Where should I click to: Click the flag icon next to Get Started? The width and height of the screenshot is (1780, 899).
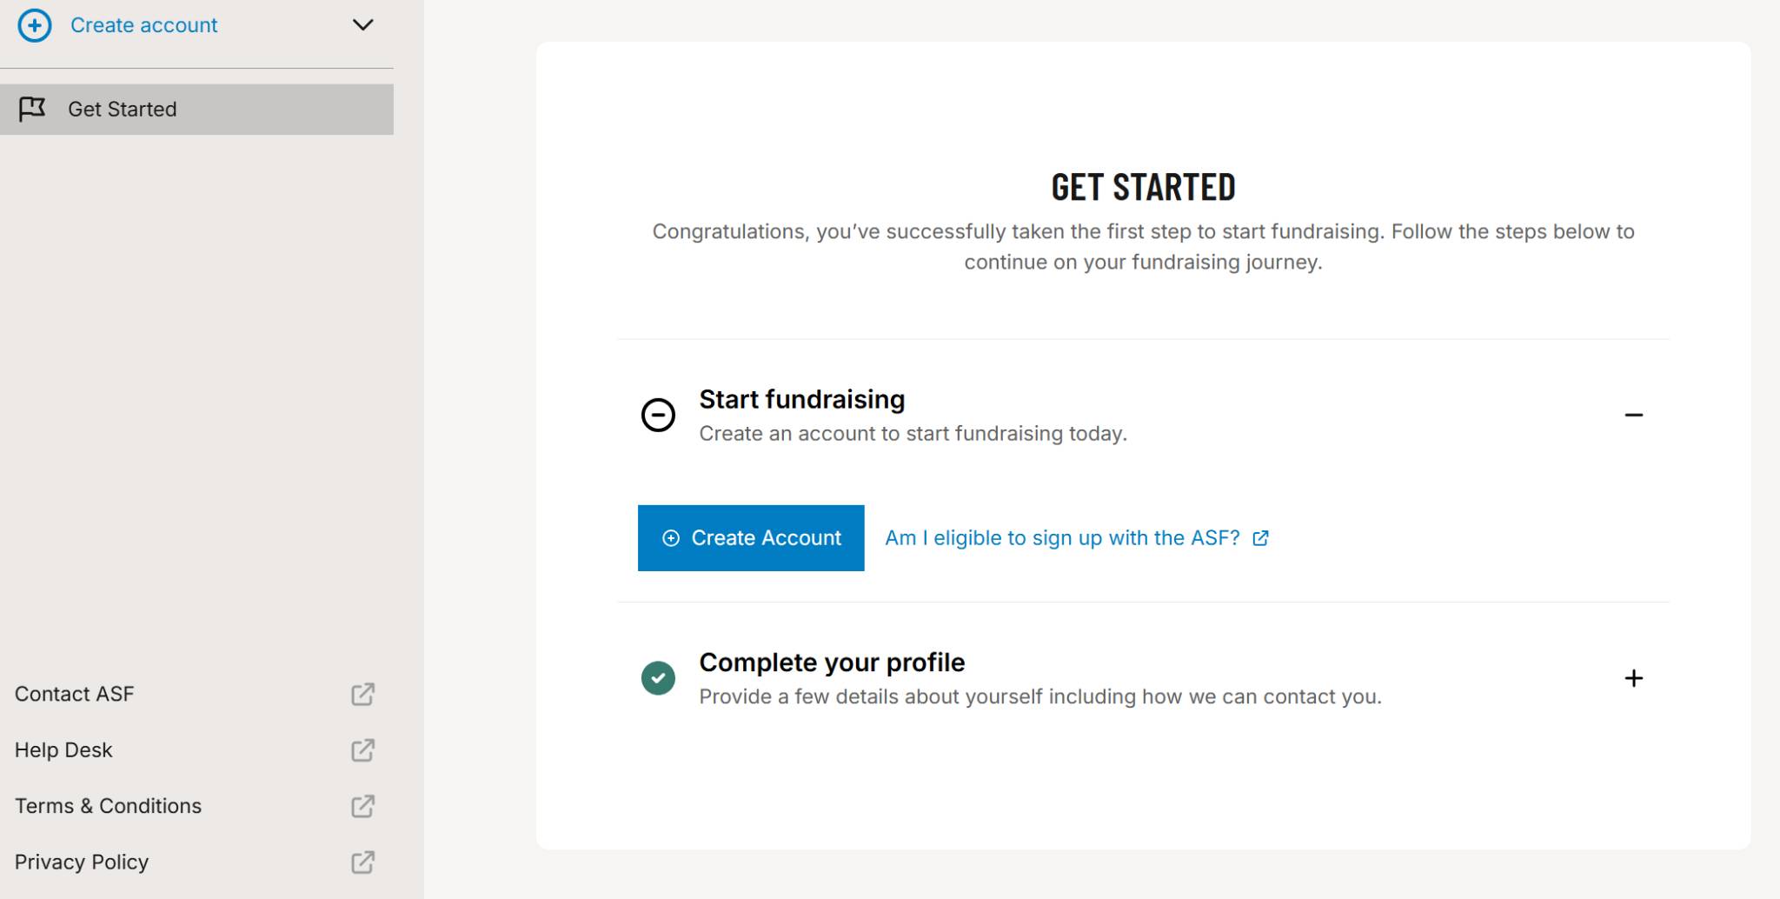[x=32, y=109]
